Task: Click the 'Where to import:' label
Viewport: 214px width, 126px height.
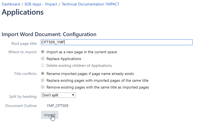Action: [x=23, y=52]
